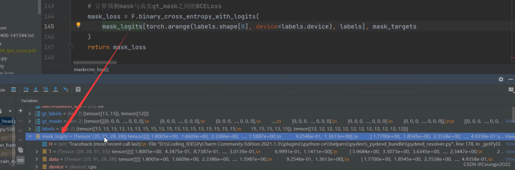Viewport: 515px width, 170px height.
Task: Select the py:550 stack frame
Action: click(7, 129)
